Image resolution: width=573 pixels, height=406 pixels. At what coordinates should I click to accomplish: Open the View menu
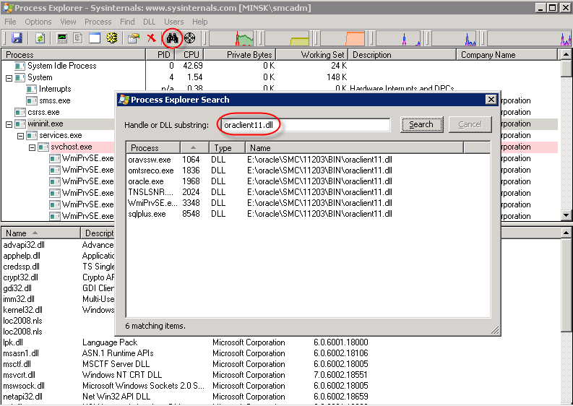click(68, 22)
